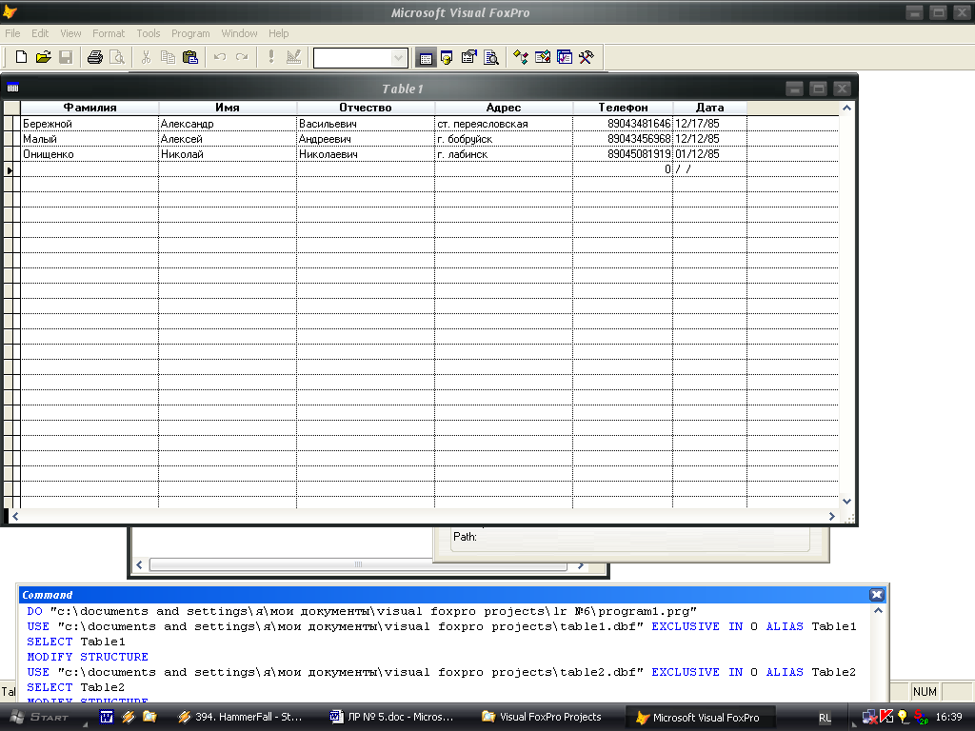
Task: Switch to HammerFall Winamp taskbar item
Action: [241, 717]
